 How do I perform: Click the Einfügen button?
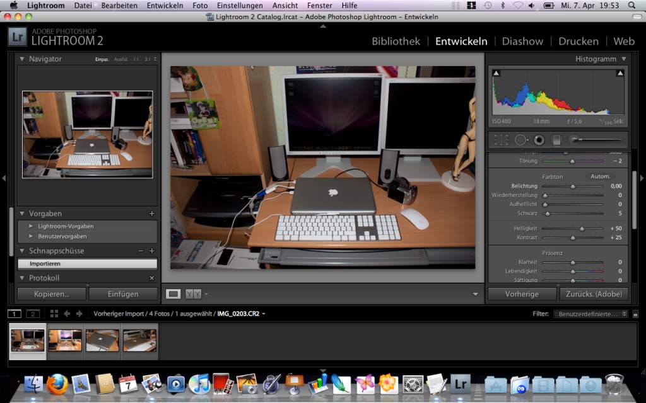(123, 294)
